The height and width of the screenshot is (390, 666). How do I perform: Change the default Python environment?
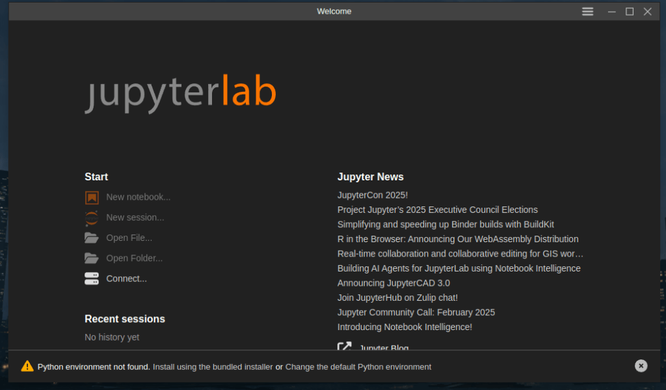click(x=358, y=367)
